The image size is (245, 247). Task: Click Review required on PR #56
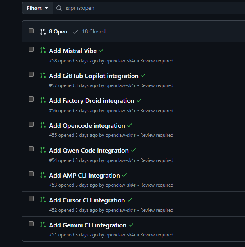click(x=157, y=111)
